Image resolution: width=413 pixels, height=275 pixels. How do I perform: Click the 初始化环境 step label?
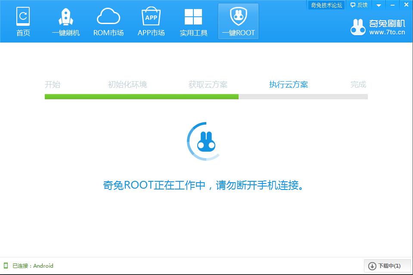(127, 84)
